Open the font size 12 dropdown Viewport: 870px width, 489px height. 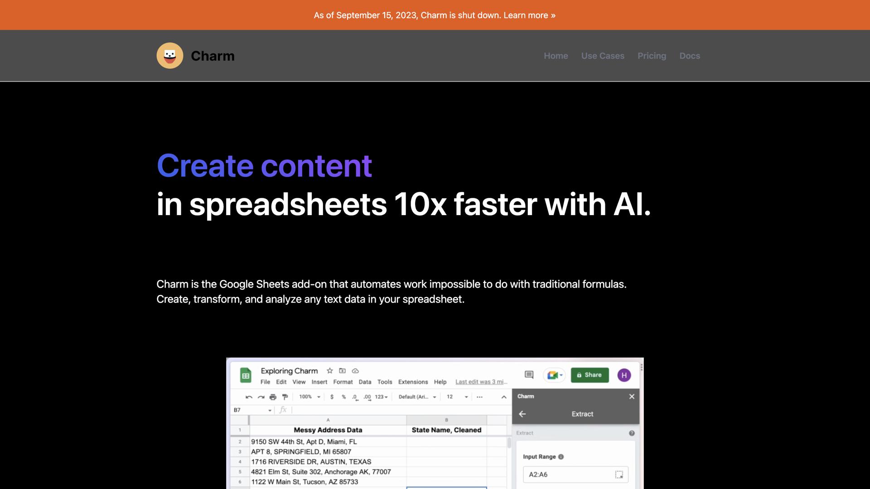[x=457, y=397]
